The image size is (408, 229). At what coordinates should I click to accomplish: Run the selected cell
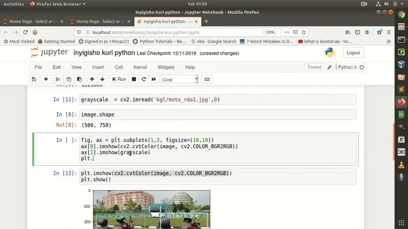click(119, 79)
